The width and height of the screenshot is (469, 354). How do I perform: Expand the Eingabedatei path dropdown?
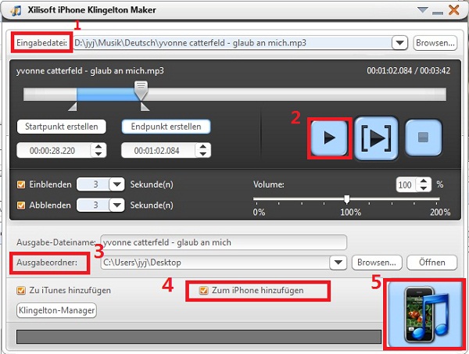[399, 43]
